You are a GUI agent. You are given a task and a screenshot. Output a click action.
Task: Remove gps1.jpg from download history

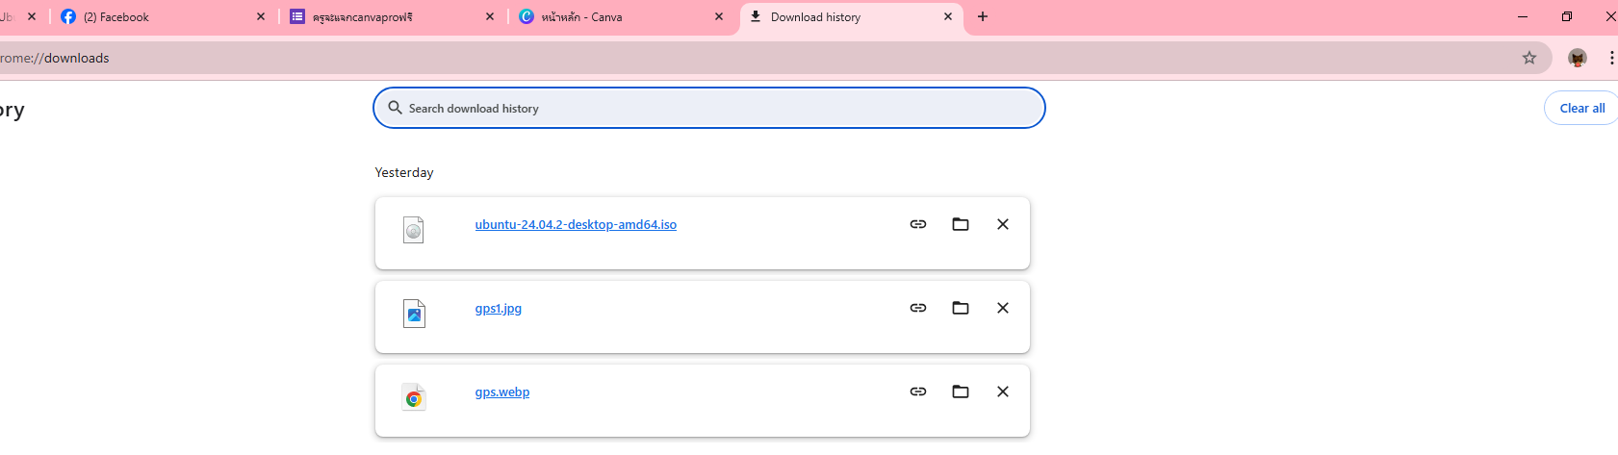(1003, 308)
